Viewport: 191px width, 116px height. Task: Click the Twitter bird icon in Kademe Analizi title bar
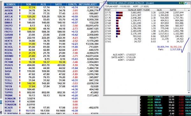pos(186,3)
